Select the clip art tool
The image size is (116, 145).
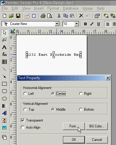click(x=4, y=120)
